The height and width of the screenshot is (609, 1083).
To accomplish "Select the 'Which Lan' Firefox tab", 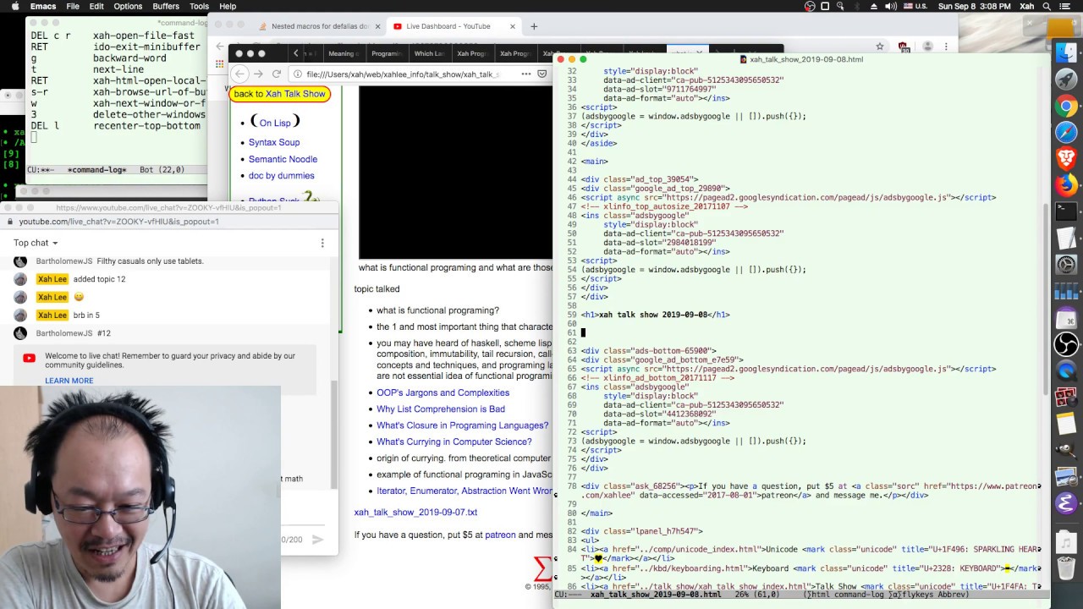I will pyautogui.click(x=429, y=53).
